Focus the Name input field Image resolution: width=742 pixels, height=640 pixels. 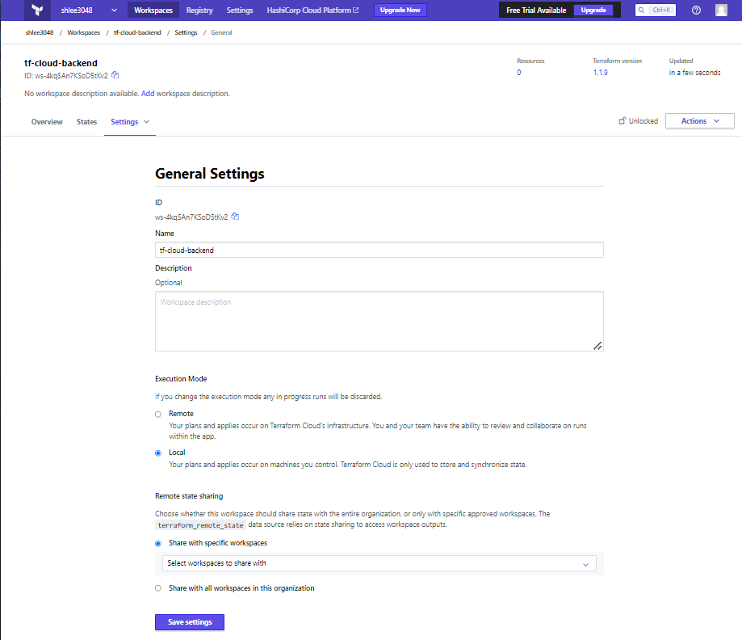[379, 251]
